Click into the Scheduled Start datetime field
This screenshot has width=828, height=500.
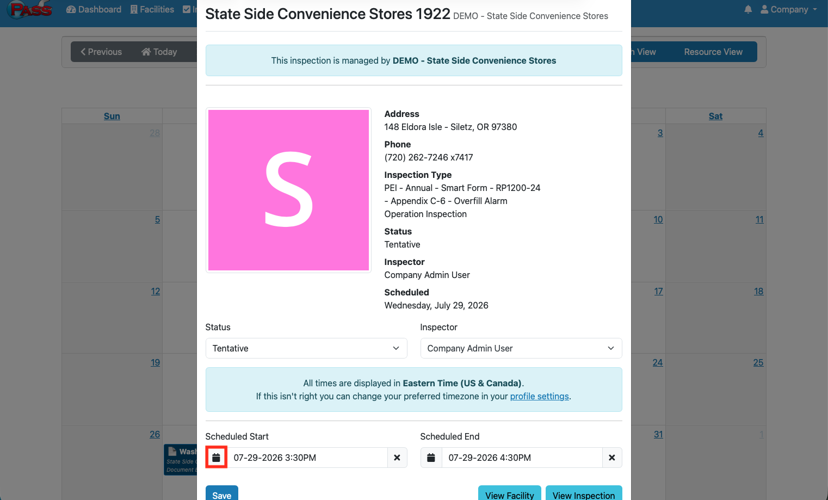[307, 458]
